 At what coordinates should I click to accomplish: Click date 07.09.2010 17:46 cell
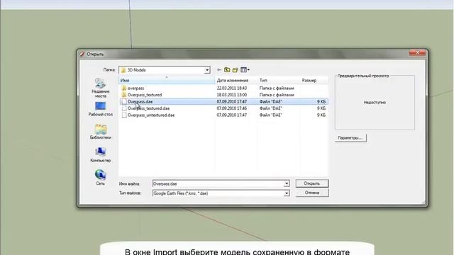point(232,108)
